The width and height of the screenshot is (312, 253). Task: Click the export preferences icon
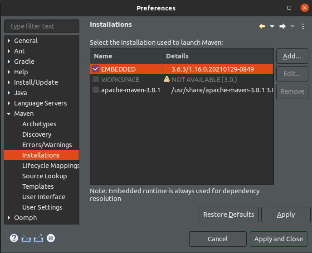tap(39, 238)
